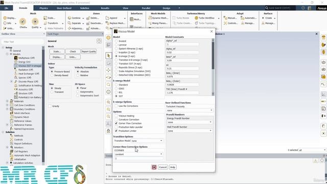The width and height of the screenshot is (327, 184).
Task: Expand the Monitors tree node
Action: point(7,147)
